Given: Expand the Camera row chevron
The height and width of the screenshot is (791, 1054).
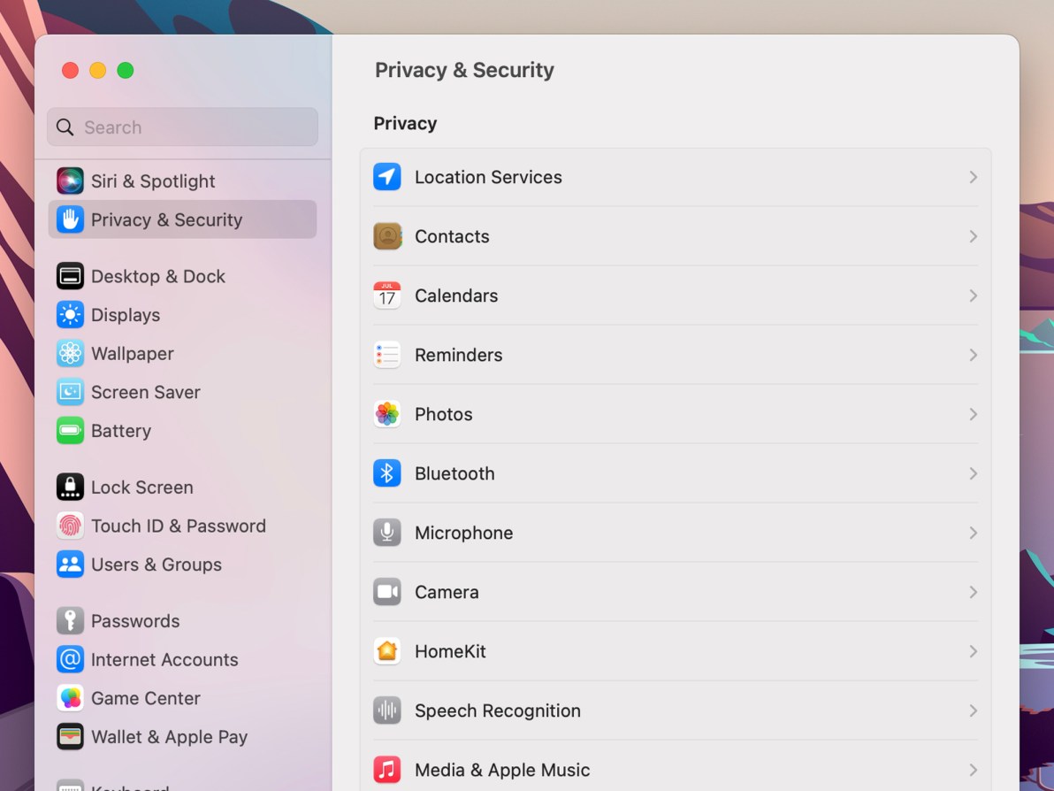Looking at the screenshot, I should click(x=973, y=592).
